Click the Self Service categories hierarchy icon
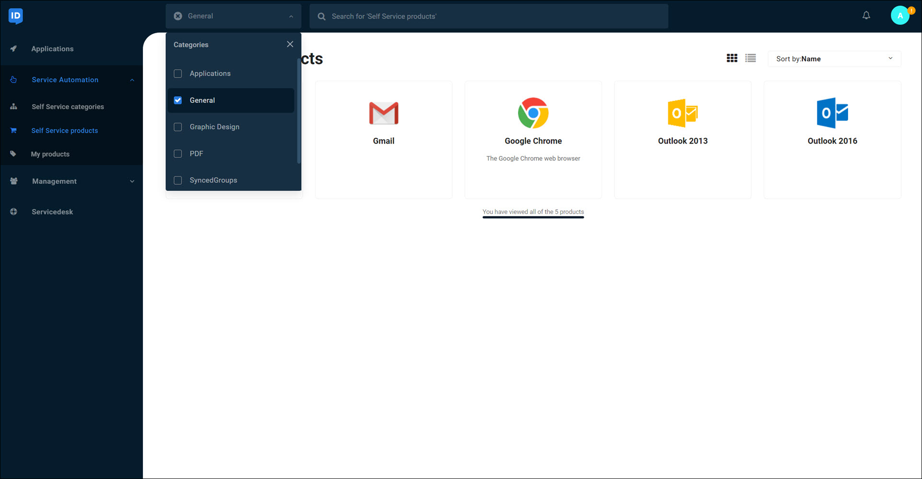This screenshot has height=479, width=922. tap(13, 107)
